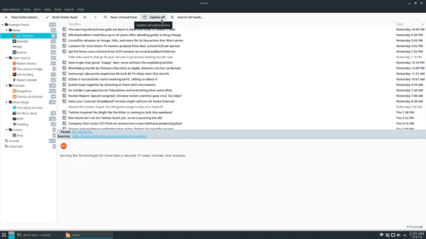Collapse the Open Source folder

point(6,58)
